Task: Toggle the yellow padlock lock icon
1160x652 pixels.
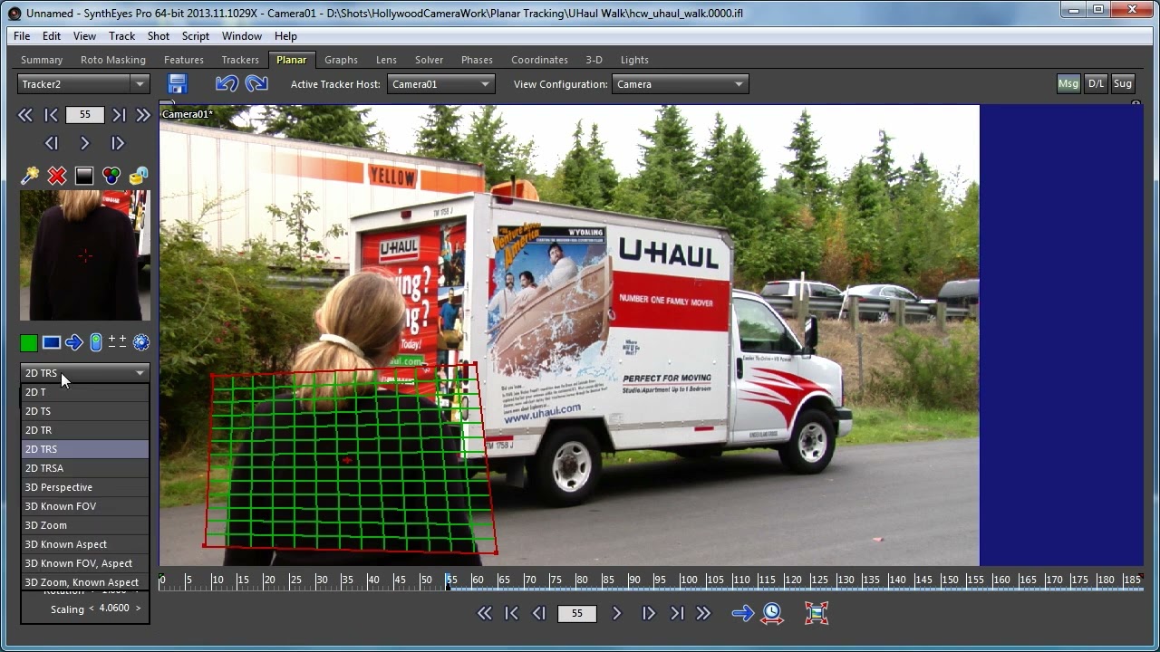Action: tap(139, 176)
